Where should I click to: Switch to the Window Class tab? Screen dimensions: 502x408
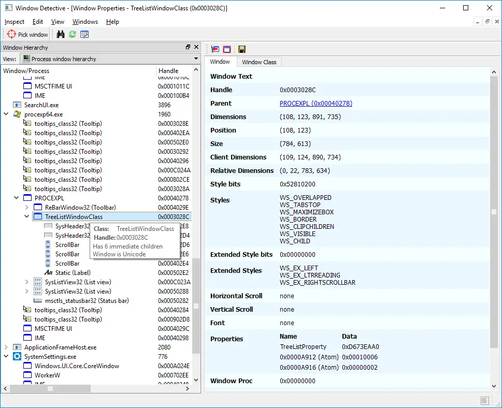259,62
